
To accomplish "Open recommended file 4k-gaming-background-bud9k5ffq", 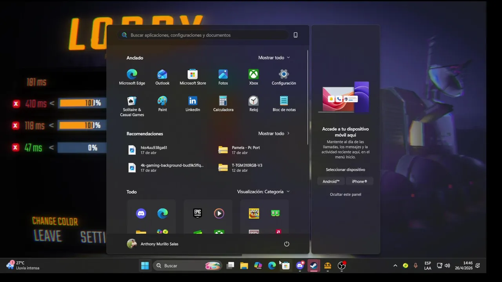I will tap(166, 168).
